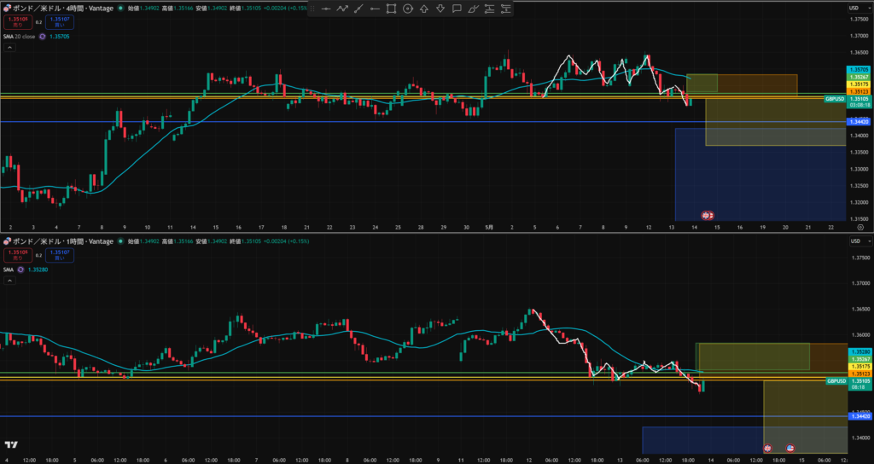Viewport: 874px width, 464px height.
Task: Click the blue buy button at 1.35107 on the bottom chart
Action: [59, 256]
